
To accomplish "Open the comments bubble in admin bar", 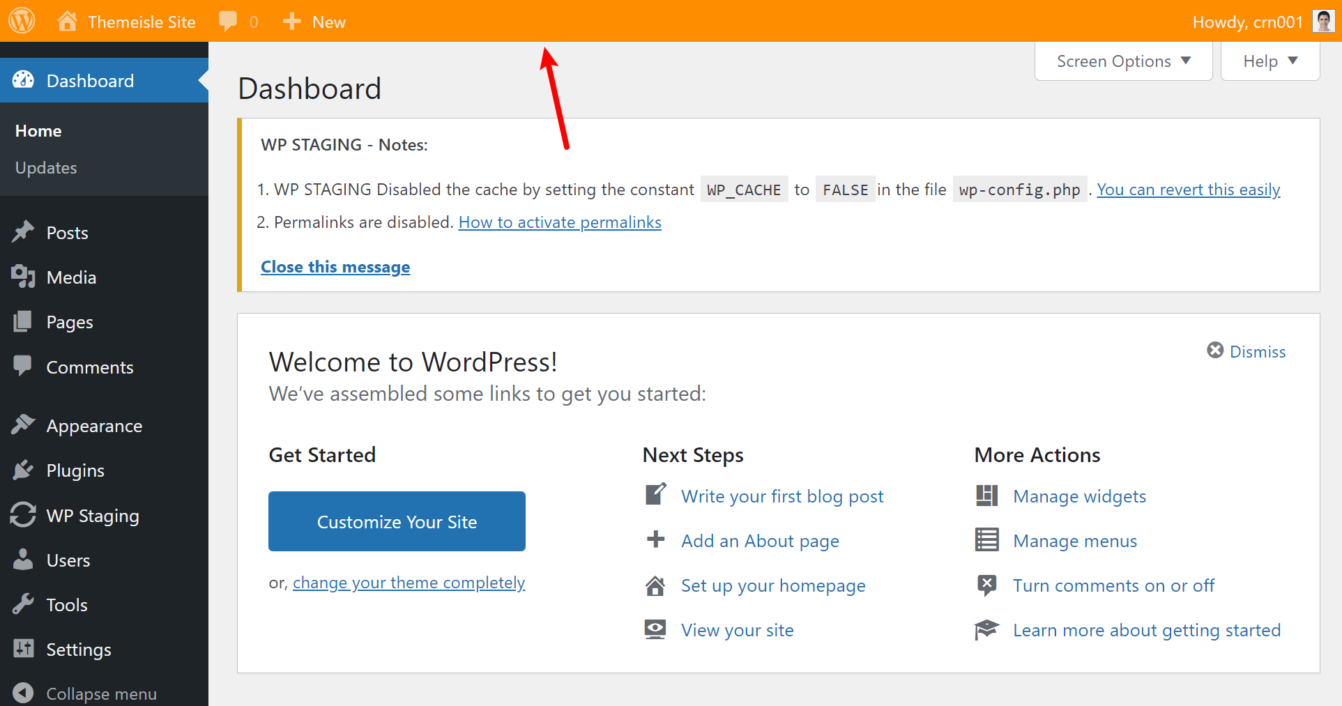I will (229, 21).
